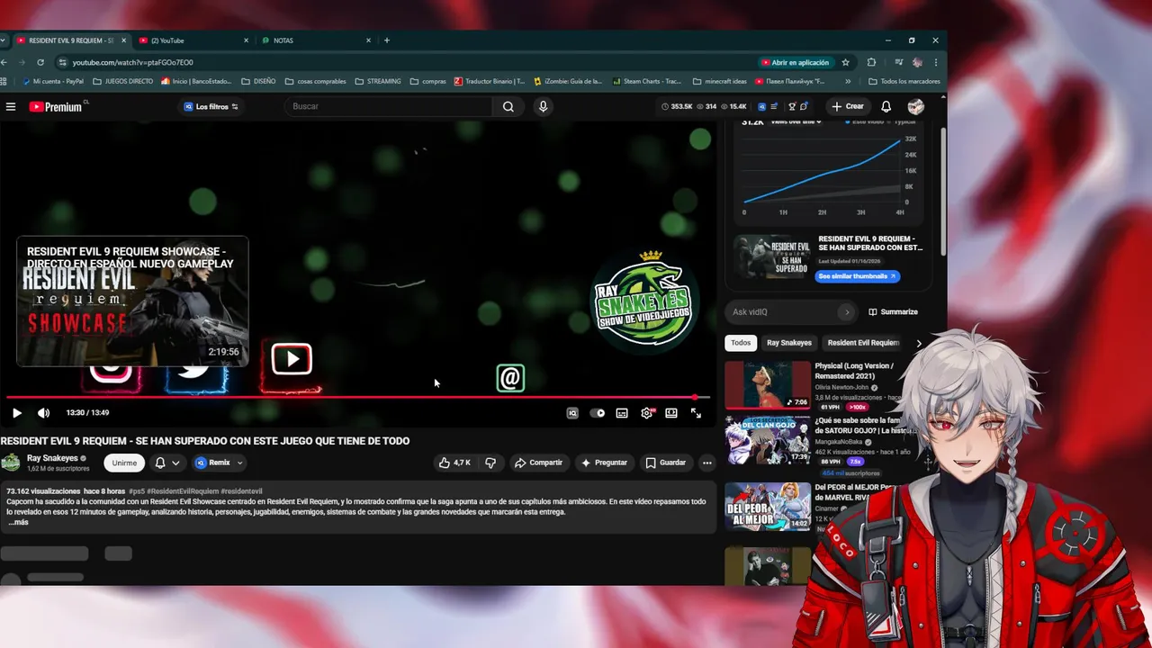Open Del Peor al Mejor video thumbnail
This screenshot has width=1152, height=648.
click(x=768, y=507)
